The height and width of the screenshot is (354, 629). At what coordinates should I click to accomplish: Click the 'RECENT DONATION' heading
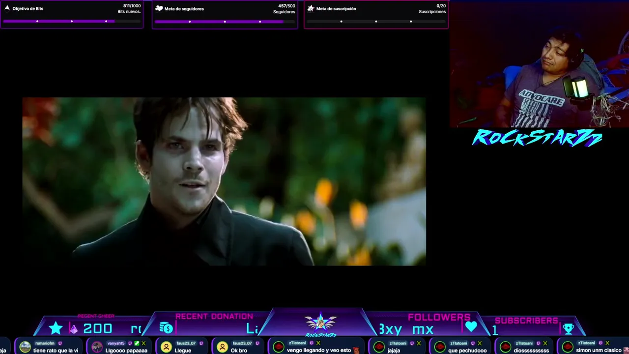tap(214, 316)
